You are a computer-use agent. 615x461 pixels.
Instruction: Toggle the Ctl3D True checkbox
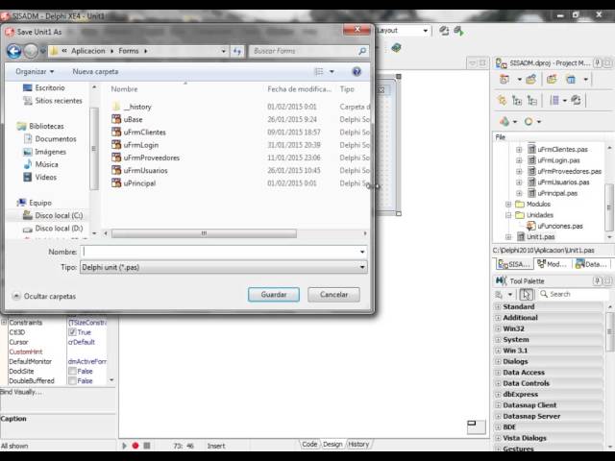click(x=72, y=332)
